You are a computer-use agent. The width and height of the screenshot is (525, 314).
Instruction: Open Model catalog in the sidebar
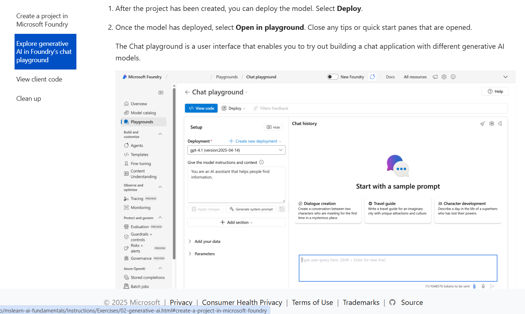pyautogui.click(x=143, y=113)
